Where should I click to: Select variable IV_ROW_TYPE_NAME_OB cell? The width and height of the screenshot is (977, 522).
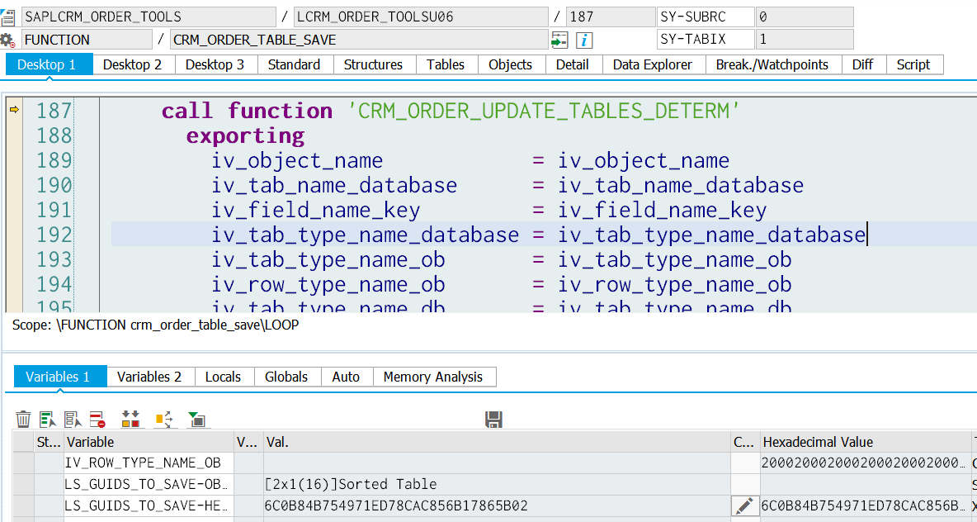149,463
